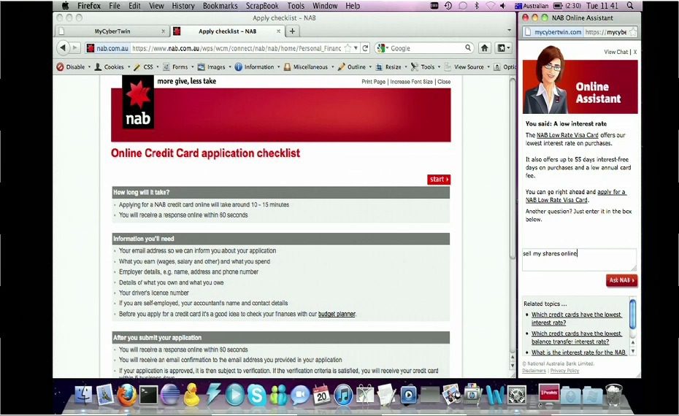Click the volume icon in menu bar
679x416 pixels.
click(503, 6)
